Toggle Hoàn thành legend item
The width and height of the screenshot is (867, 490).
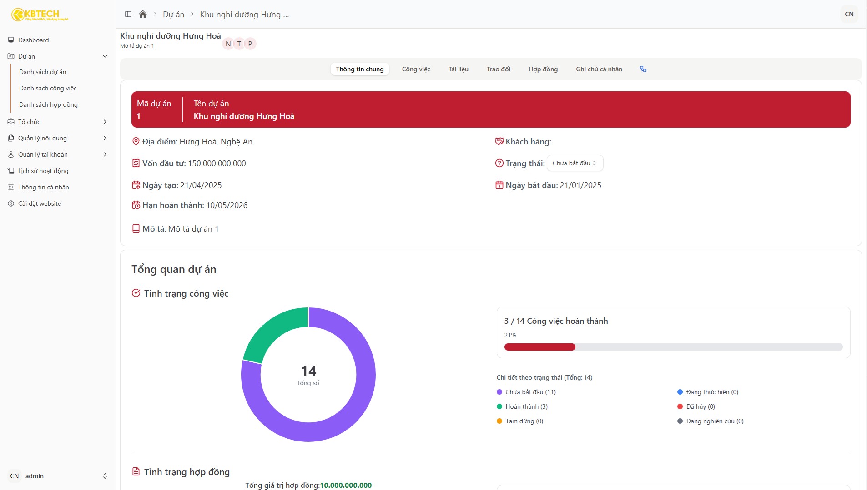coord(522,406)
